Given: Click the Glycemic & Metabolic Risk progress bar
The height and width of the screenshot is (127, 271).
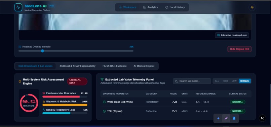Looking at the screenshot, I should coord(65,105).
